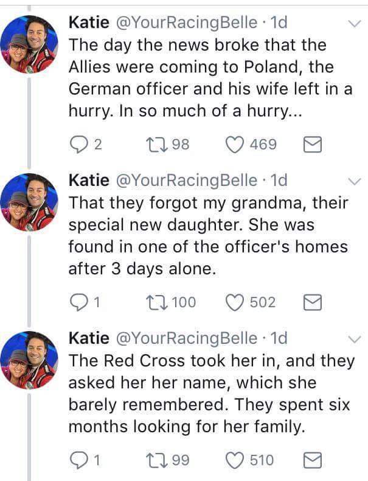The image size is (368, 481).
Task: Reply to the 'Allies were coming' tweet
Action: (x=78, y=144)
